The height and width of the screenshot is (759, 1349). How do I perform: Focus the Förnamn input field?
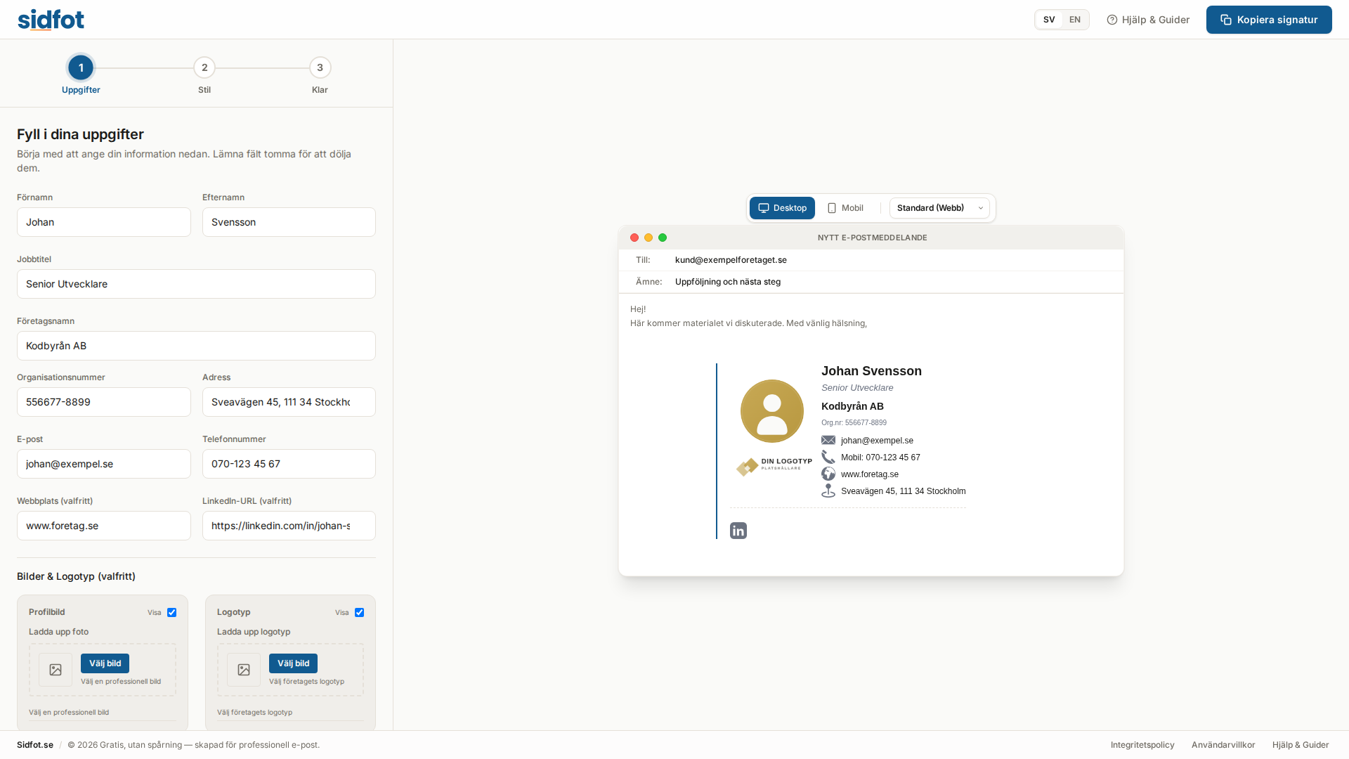(104, 222)
